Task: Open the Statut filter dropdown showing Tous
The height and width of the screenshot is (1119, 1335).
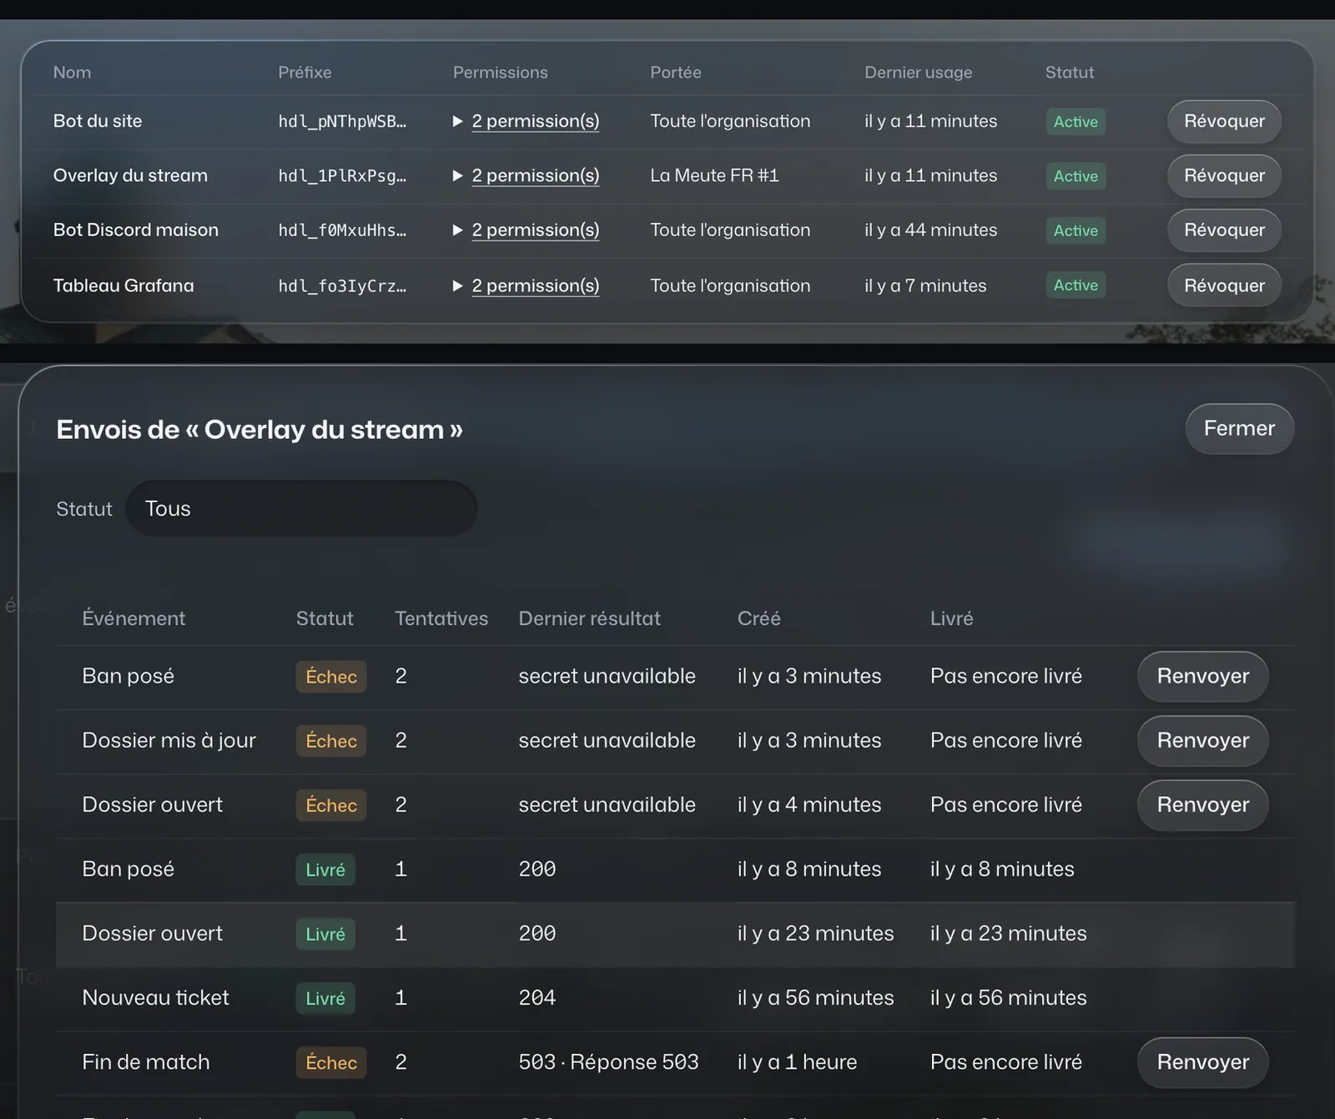Action: click(x=301, y=508)
